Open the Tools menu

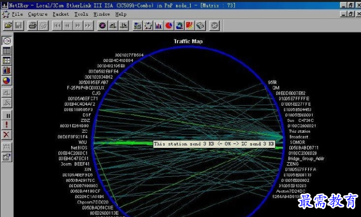tap(81, 14)
